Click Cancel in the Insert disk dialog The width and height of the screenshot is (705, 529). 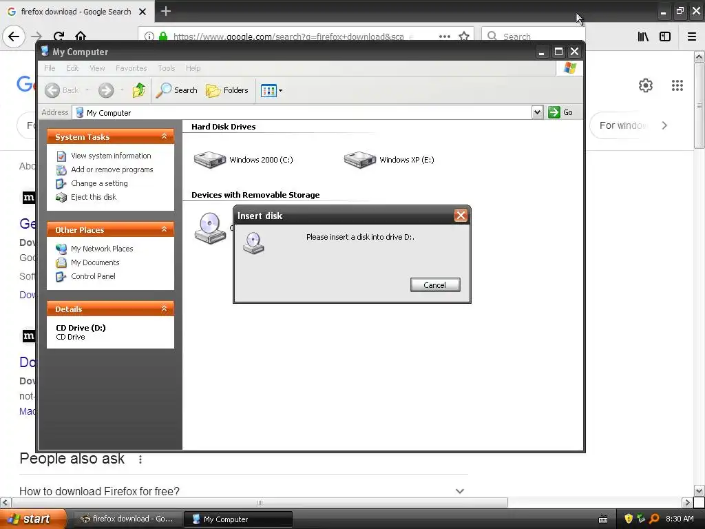point(435,284)
